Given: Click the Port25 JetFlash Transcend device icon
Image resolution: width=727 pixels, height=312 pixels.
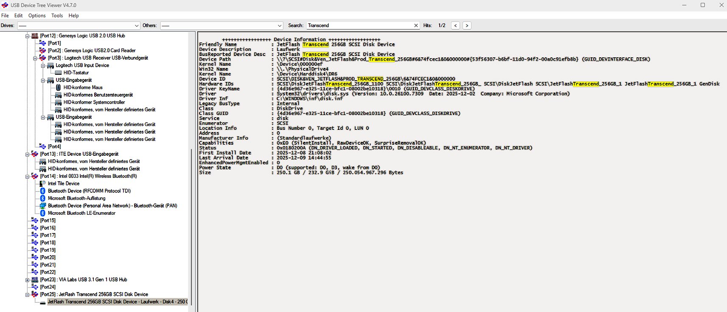Looking at the screenshot, I should point(35,294).
